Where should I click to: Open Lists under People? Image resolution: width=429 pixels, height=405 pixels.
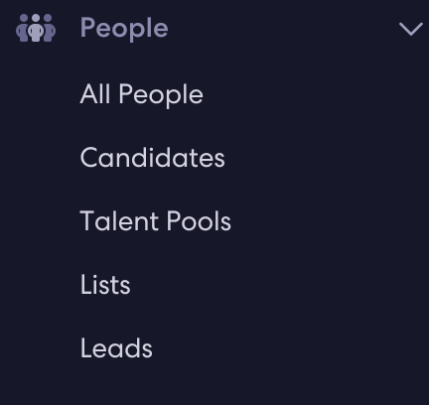pyautogui.click(x=105, y=285)
